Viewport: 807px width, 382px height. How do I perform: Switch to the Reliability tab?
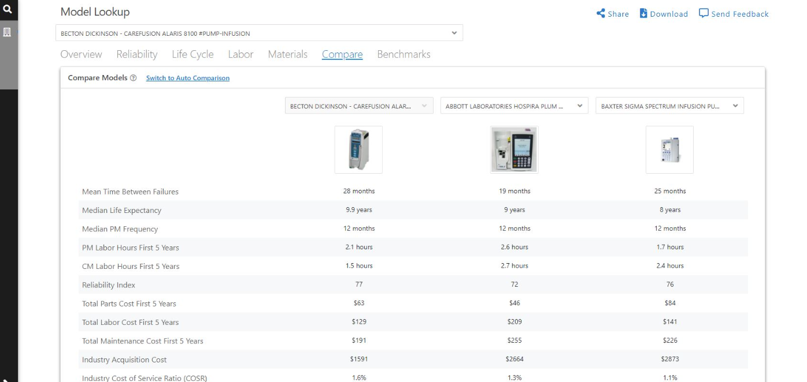[137, 54]
